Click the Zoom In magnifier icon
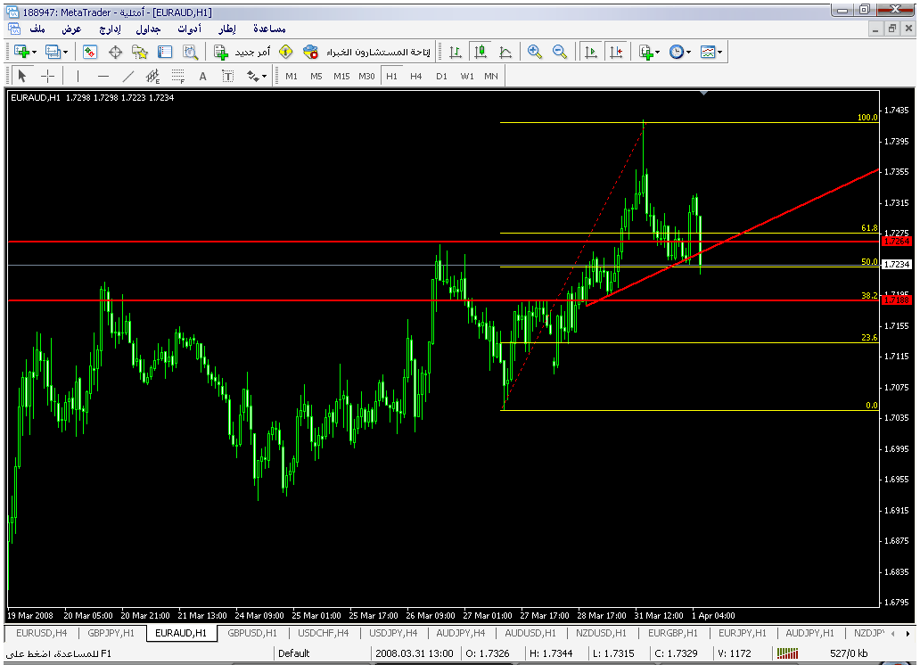This screenshot has width=920, height=665. tap(534, 53)
